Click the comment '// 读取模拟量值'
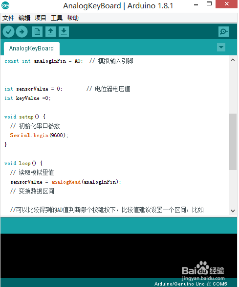239x287 pixels. [32, 172]
